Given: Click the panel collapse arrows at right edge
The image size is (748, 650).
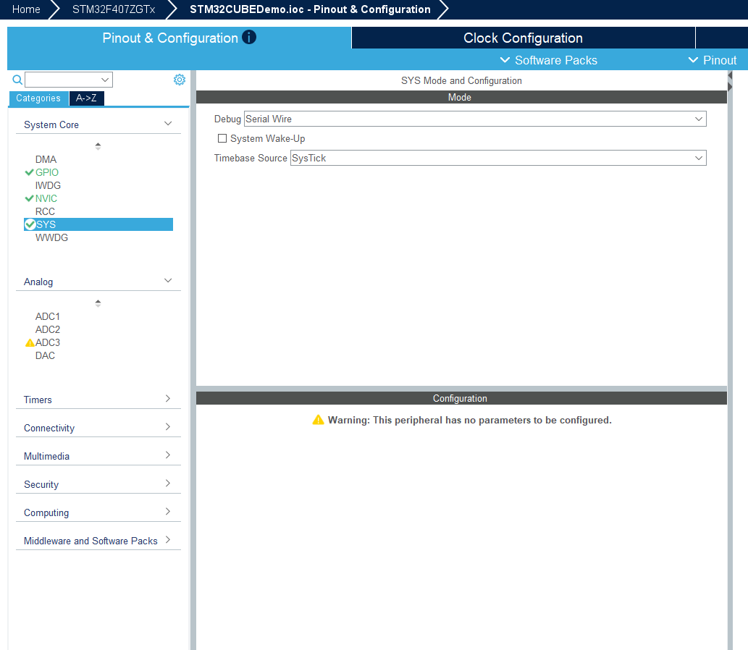Looking at the screenshot, I should (730, 81).
